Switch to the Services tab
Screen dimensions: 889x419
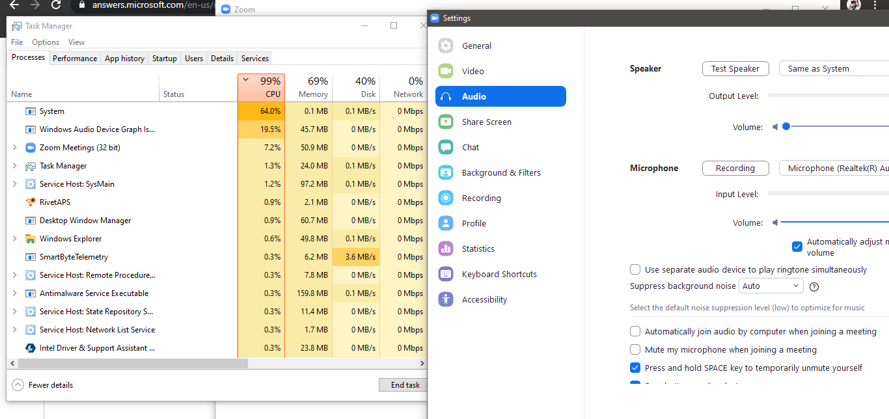255,59
